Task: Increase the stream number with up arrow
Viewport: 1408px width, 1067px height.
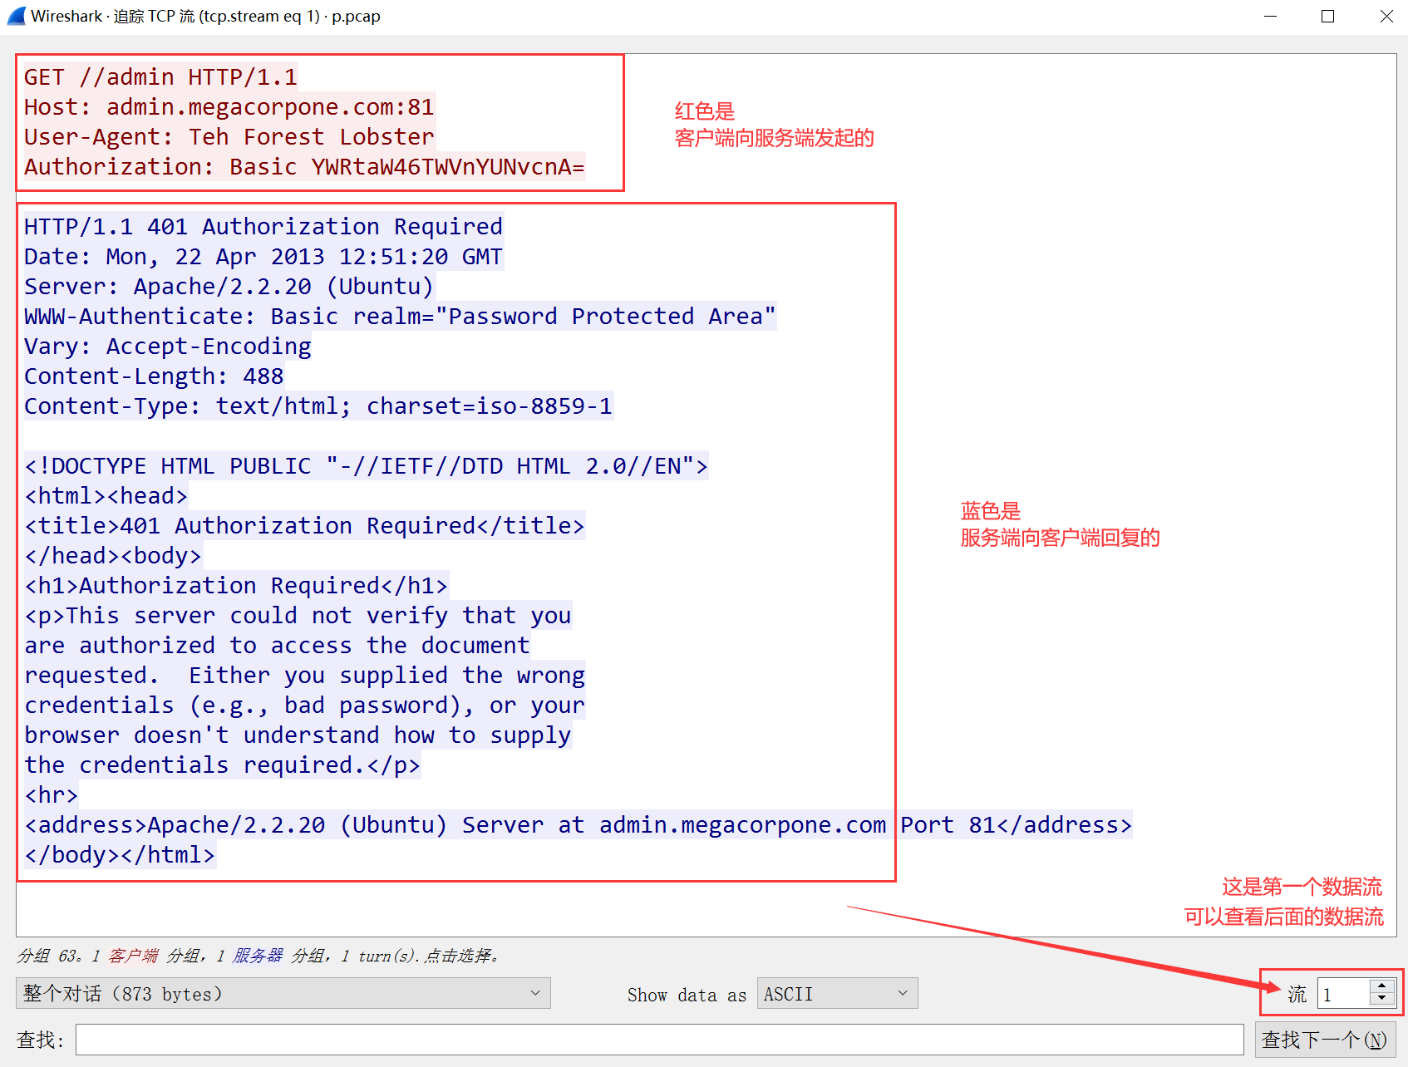Action: tap(1381, 986)
